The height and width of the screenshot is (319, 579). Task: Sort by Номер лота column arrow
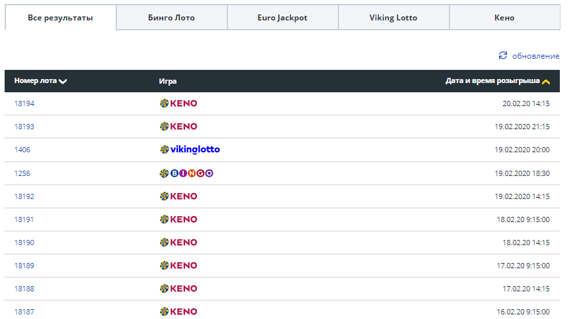[63, 82]
